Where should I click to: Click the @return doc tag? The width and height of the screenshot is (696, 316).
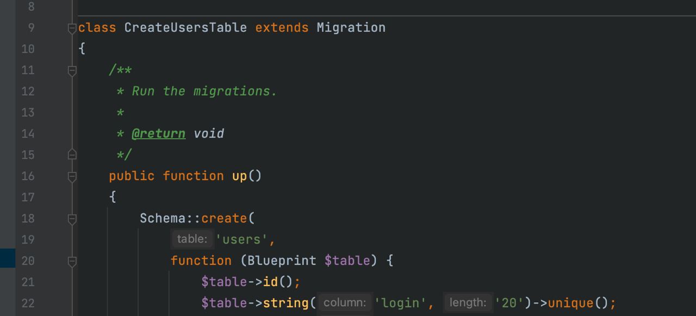tap(158, 134)
